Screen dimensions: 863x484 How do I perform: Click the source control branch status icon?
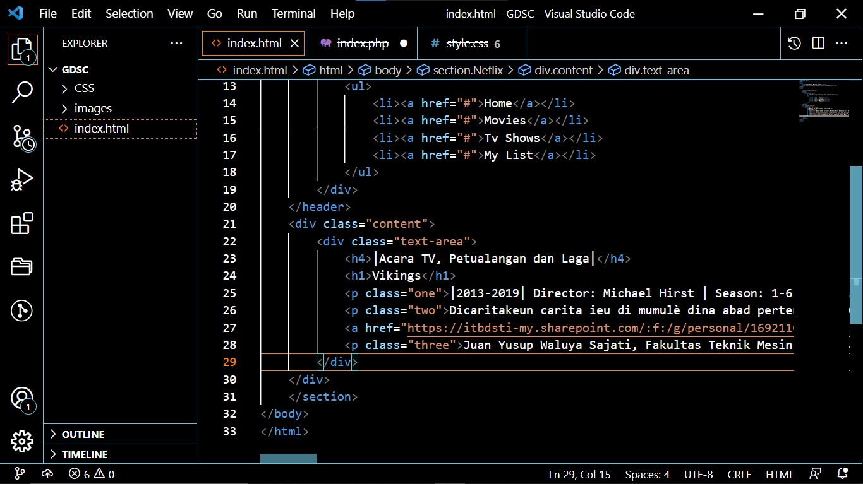click(20, 474)
